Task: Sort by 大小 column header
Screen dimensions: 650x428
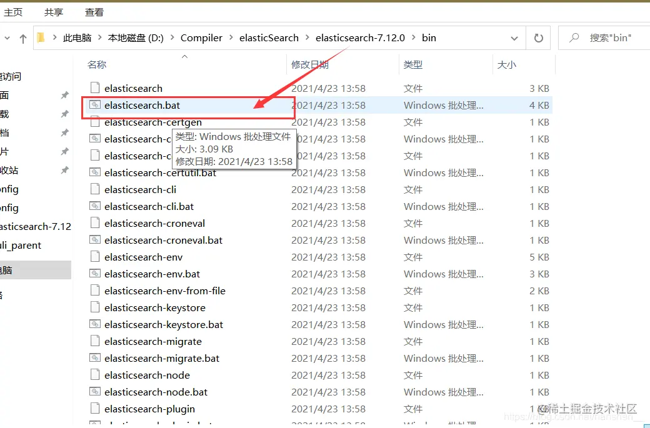Action: click(507, 65)
